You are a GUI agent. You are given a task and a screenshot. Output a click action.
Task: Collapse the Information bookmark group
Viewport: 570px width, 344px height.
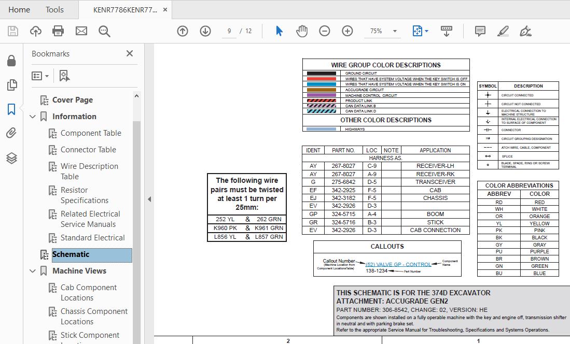click(33, 117)
